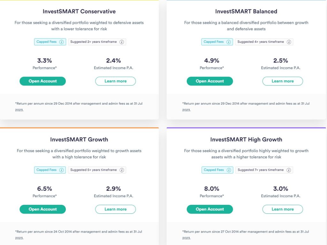This screenshot has height=245, width=327.
Task: Click info icon beside Suggested 4+ years timeframe
Action: [289, 42]
